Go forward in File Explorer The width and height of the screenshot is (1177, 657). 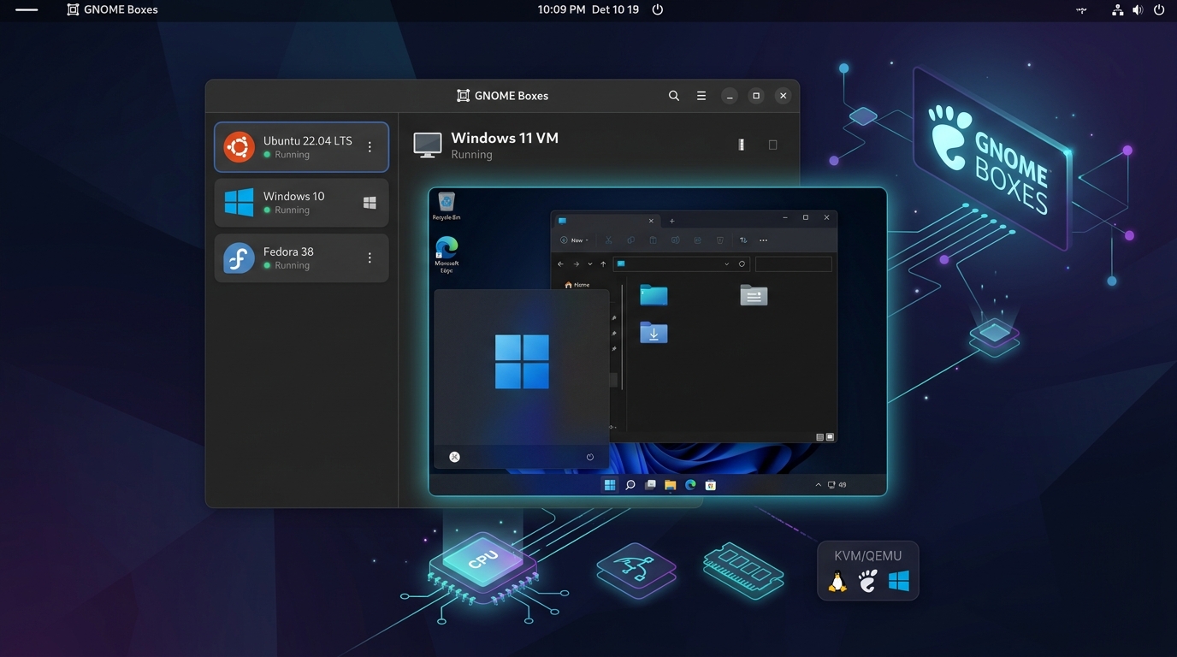pyautogui.click(x=576, y=264)
